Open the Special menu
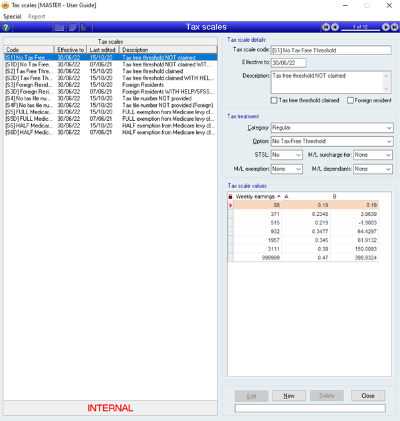Image resolution: width=400 pixels, height=421 pixels. [13, 16]
